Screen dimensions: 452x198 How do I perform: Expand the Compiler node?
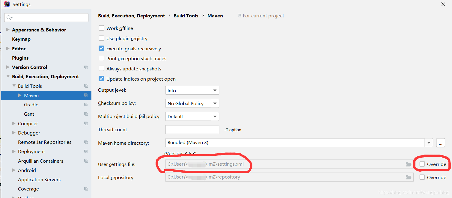coord(14,123)
